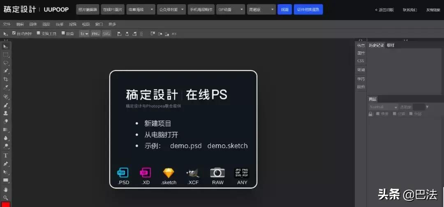This screenshot has height=207, width=444.
Task: Select the Path Selection arrow tool
Action: 6,172
